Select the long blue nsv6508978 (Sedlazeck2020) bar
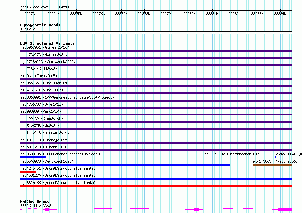Viewport: 302px width, 213px height. (125, 165)
